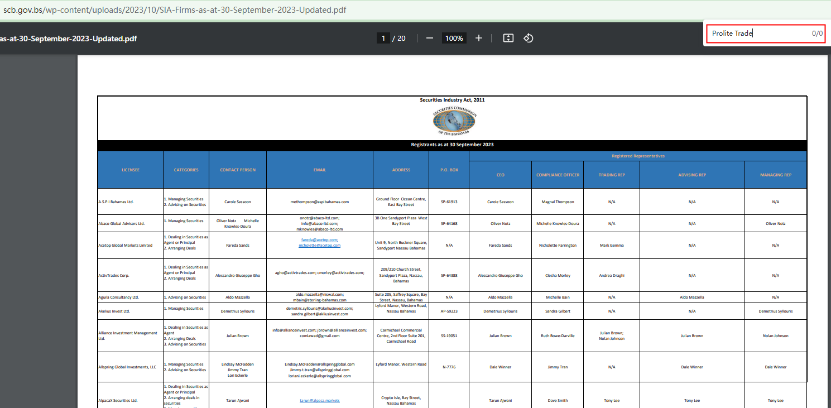The width and height of the screenshot is (831, 408).
Task: Select the COMPLIANCE OFFICER column header
Action: coord(558,175)
